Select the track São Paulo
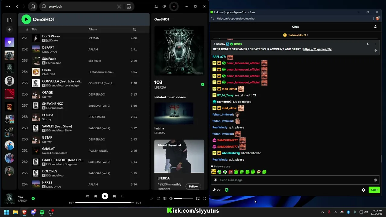The width and height of the screenshot is (386, 217). click(49, 59)
